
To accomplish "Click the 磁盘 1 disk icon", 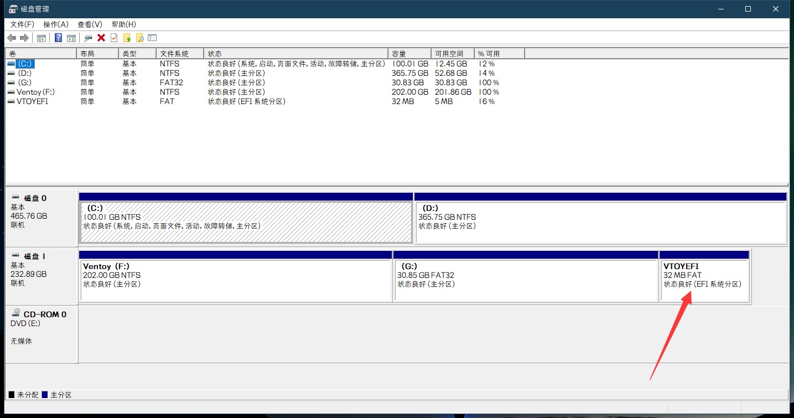I will click(x=15, y=256).
